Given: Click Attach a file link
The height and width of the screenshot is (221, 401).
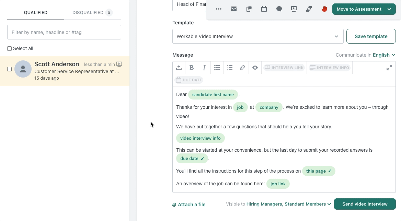Looking at the screenshot, I should (189, 205).
